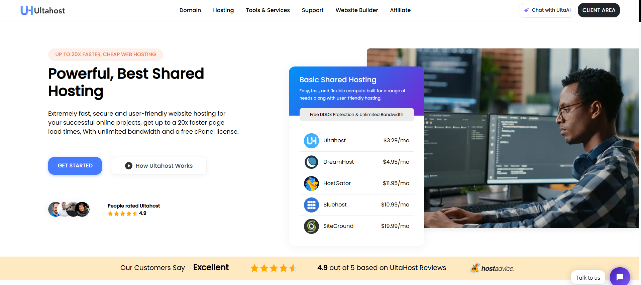
Task: Click the page scrollbar thumb
Action: [640, 11]
